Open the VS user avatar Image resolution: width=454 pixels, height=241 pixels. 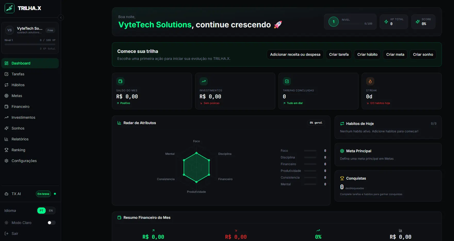point(10,30)
